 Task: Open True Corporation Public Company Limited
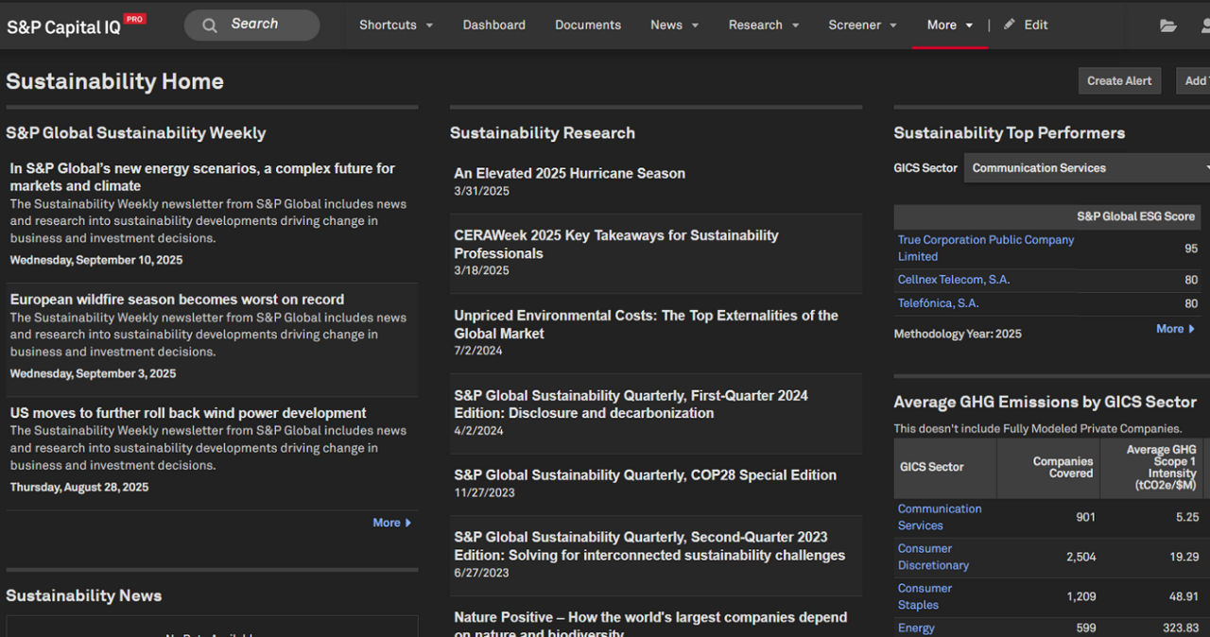(985, 248)
